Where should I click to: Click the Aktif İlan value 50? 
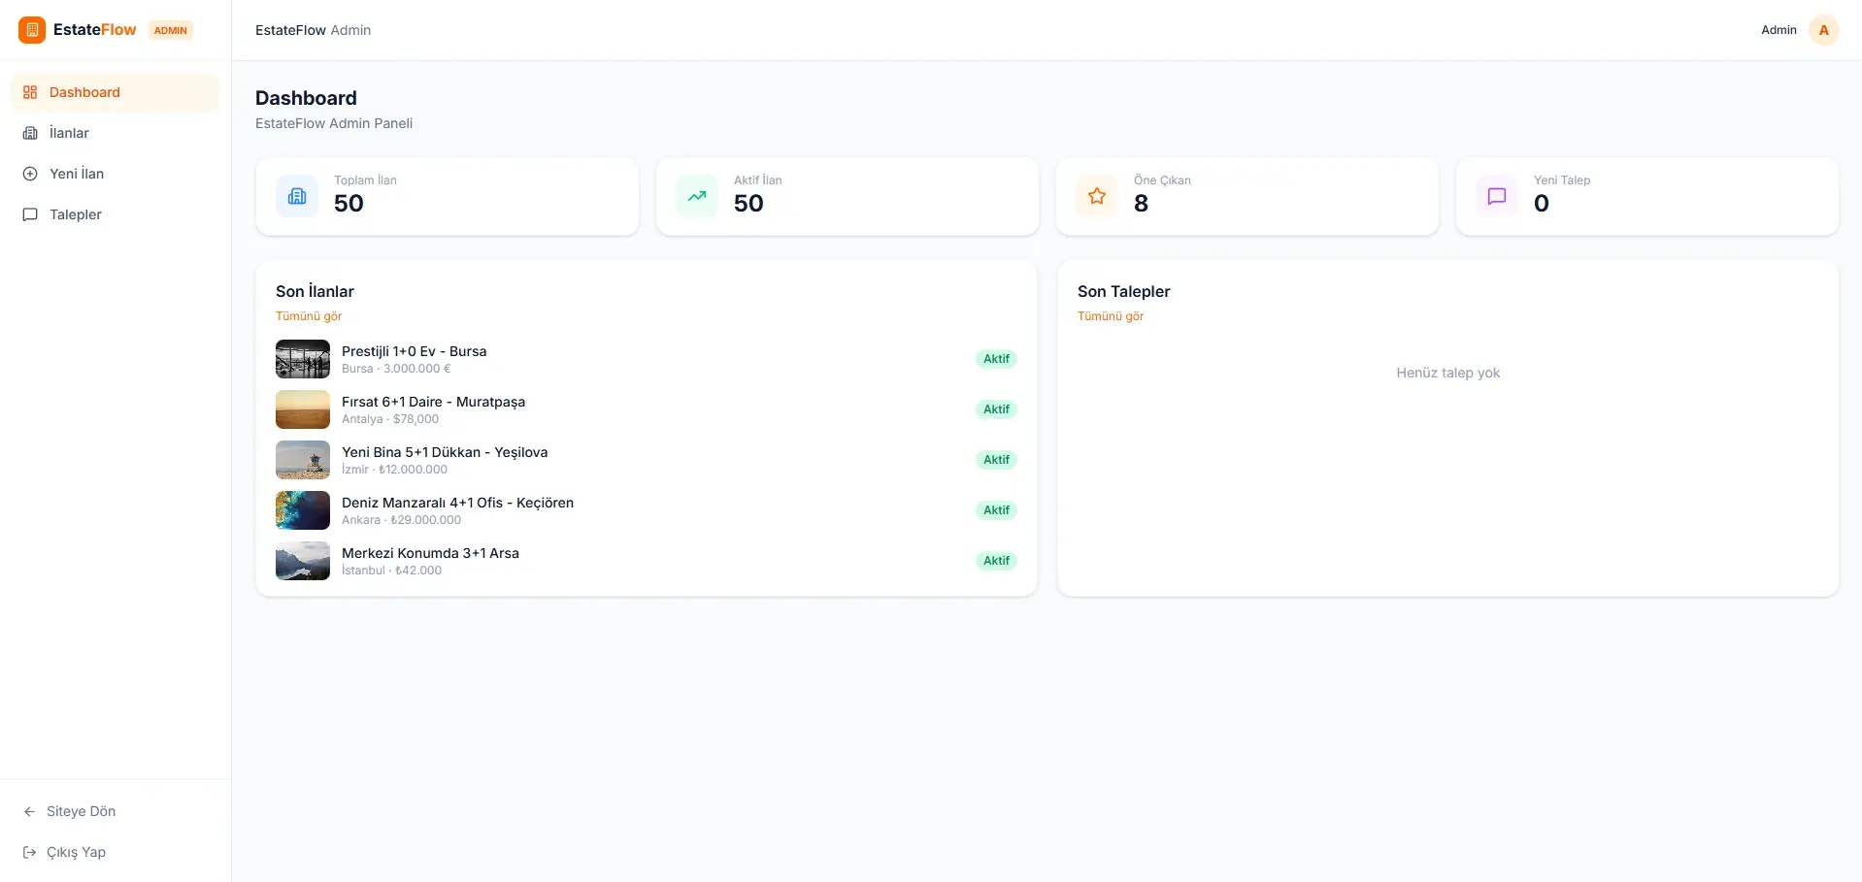pos(748,204)
